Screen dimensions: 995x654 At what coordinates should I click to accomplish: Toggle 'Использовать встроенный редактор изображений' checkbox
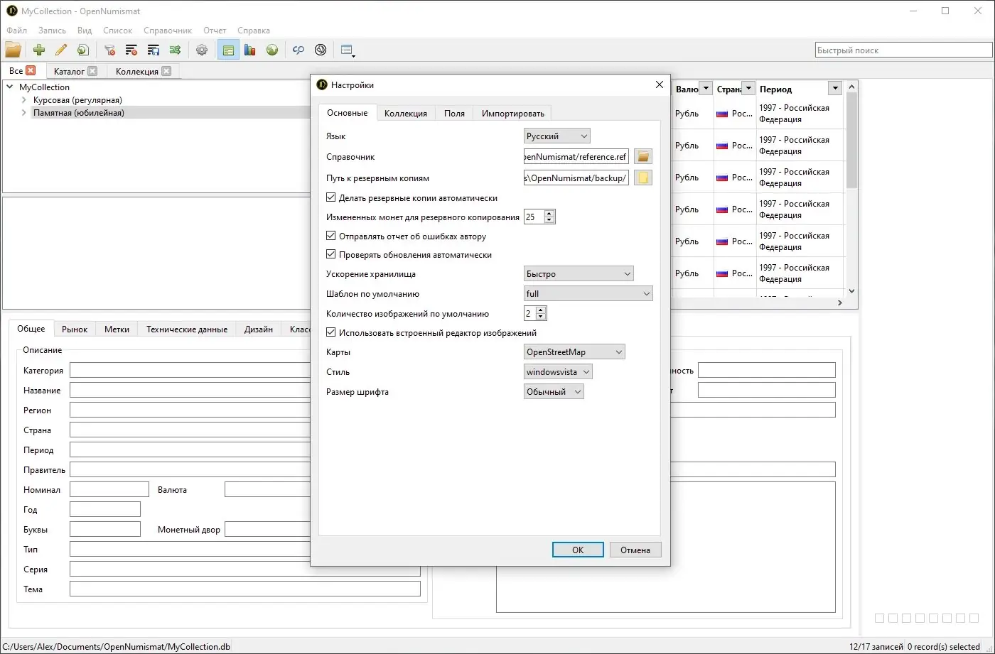tap(330, 332)
